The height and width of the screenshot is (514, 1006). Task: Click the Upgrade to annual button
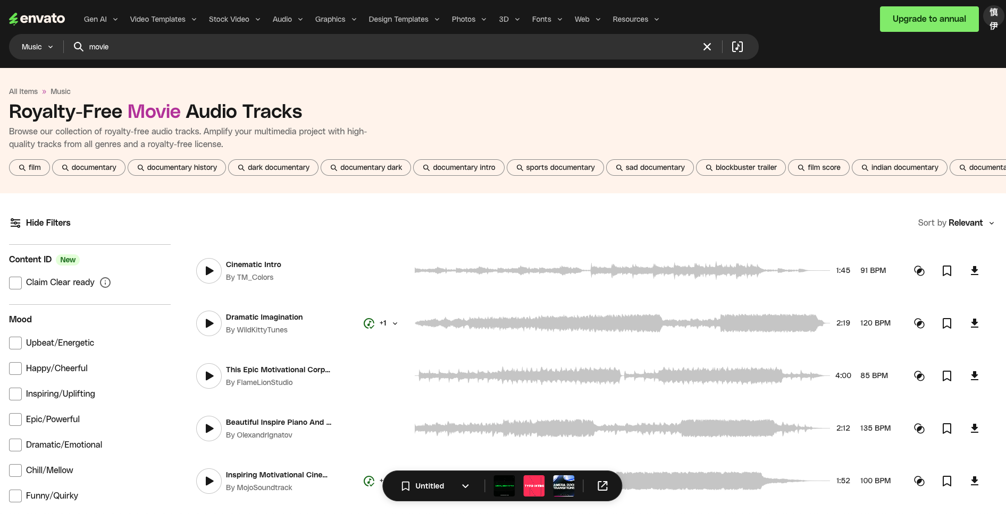click(929, 19)
